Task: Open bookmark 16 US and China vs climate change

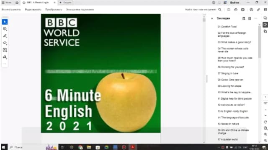Action: pyautogui.click(x=233, y=132)
